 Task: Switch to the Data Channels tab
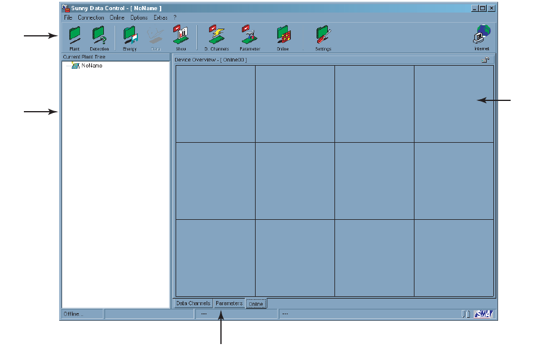(193, 303)
